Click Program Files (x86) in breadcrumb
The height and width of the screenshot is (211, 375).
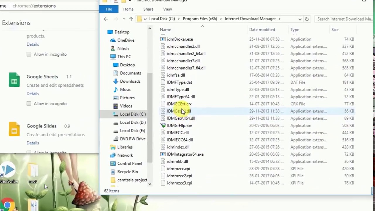click(x=200, y=19)
